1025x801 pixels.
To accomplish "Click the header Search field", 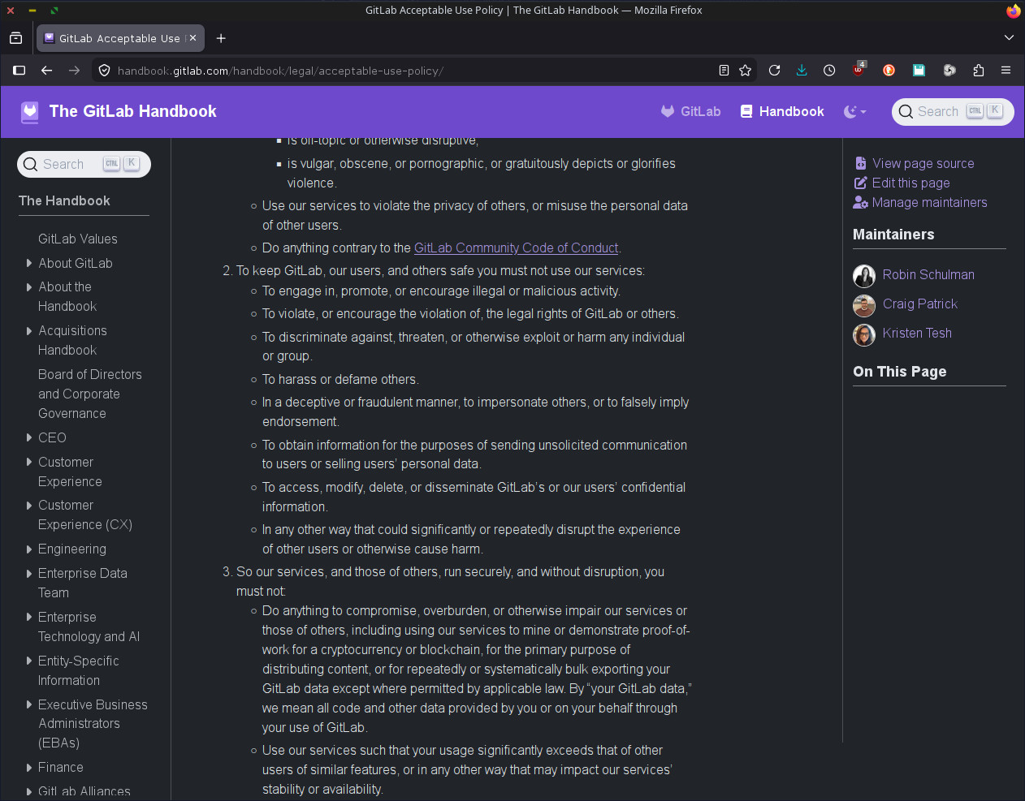I will 953,111.
